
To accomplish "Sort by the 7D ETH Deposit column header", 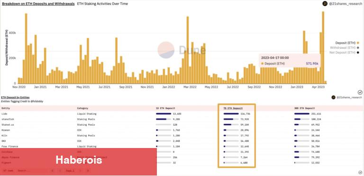I will tap(233, 108).
